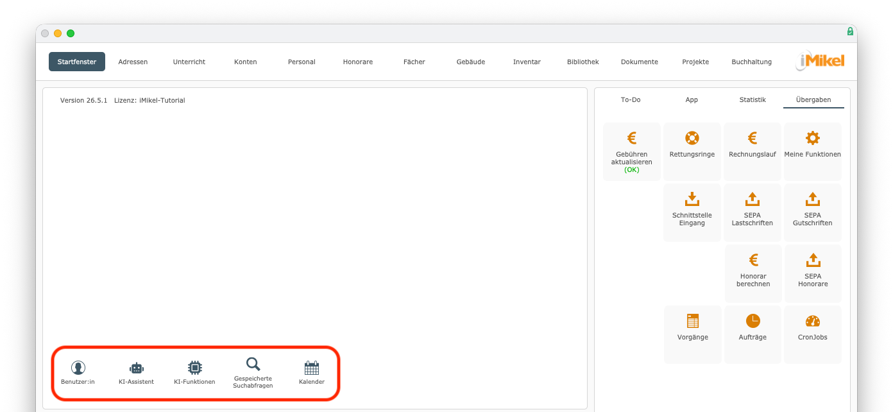Open Schnittstelle Eingang download tile
The width and height of the screenshot is (893, 412).
(692, 212)
